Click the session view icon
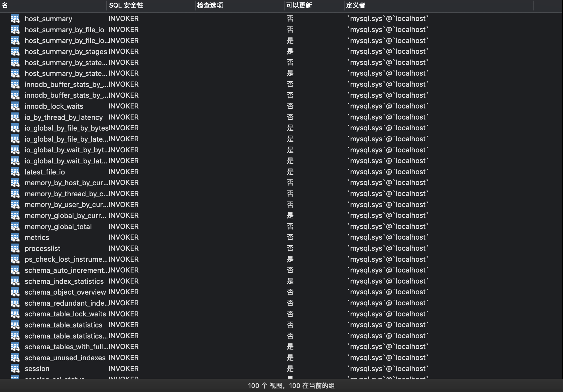This screenshot has width=563, height=392. [15, 368]
